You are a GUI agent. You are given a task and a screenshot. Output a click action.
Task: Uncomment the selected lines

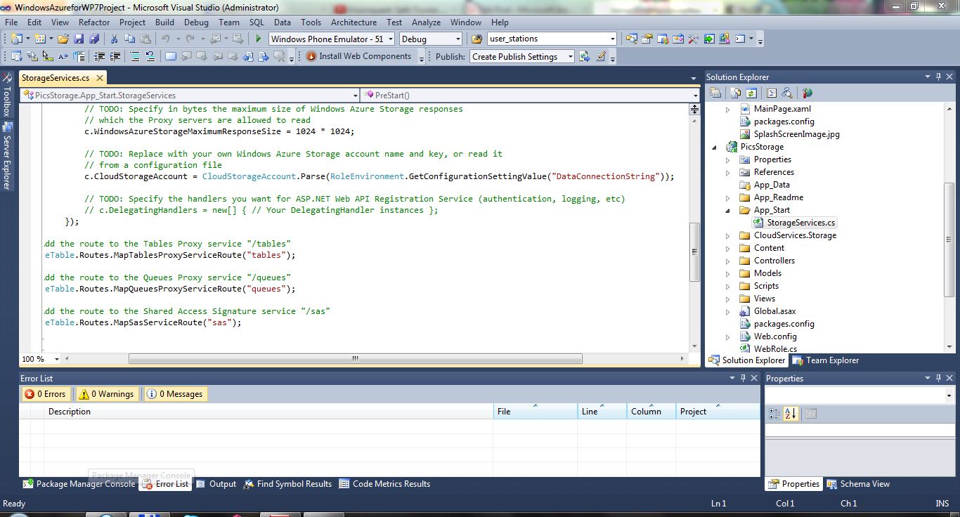tap(150, 57)
